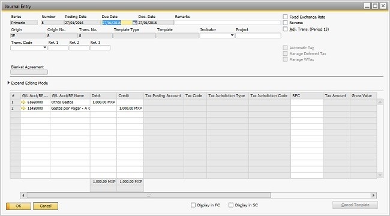The height and width of the screenshot is (216, 390).
Task: Open the Trans. Code dropdown
Action: (45, 47)
